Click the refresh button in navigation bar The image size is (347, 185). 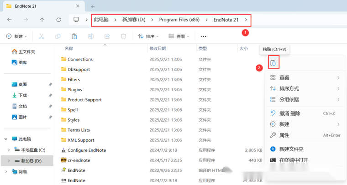pos(58,20)
